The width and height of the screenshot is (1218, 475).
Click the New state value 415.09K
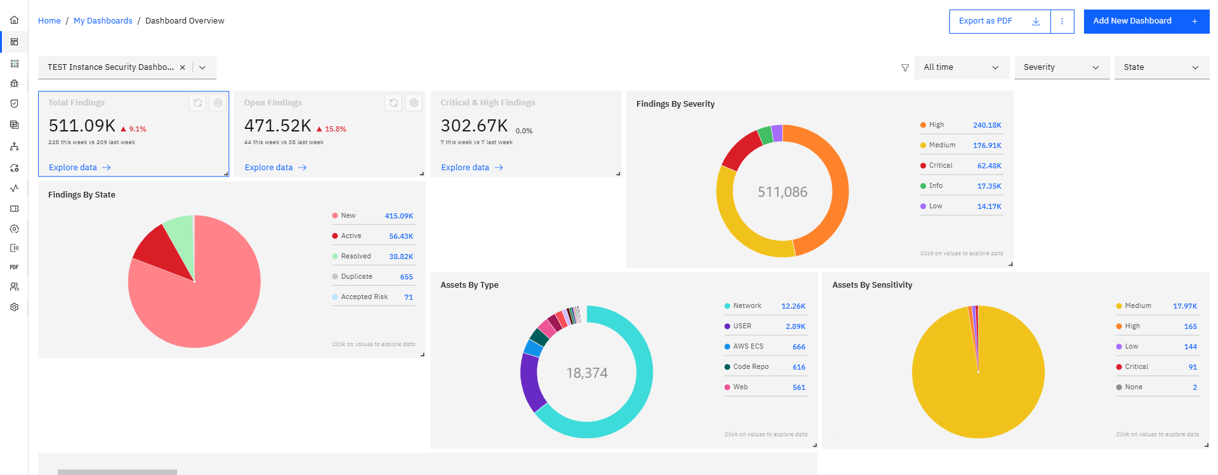[399, 217]
